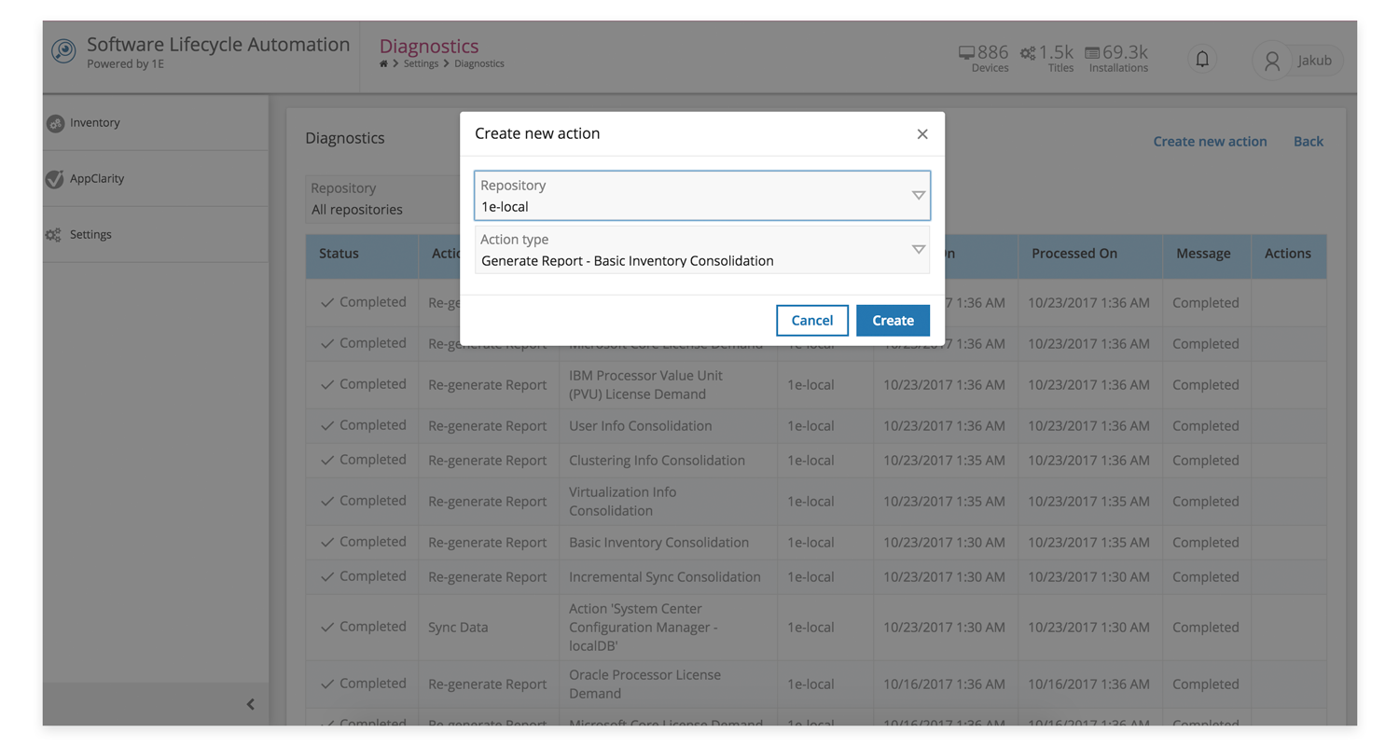Viewport: 1399px width, 746px height.
Task: Click the Installations icon
Action: click(1092, 53)
